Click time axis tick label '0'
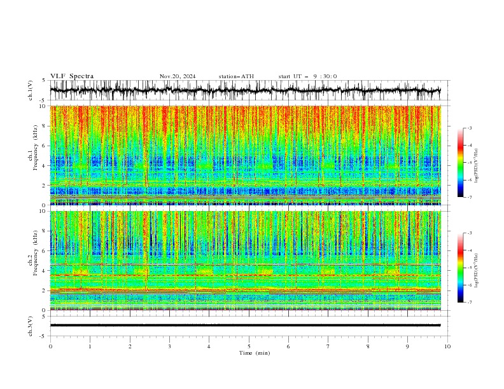This screenshot has height=389, width=504. pos(50,346)
